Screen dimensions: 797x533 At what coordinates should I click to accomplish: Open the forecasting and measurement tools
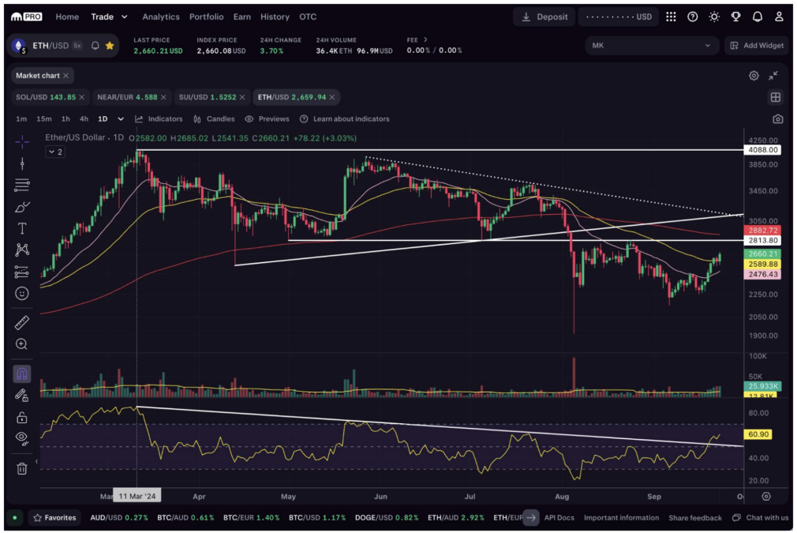(x=22, y=272)
